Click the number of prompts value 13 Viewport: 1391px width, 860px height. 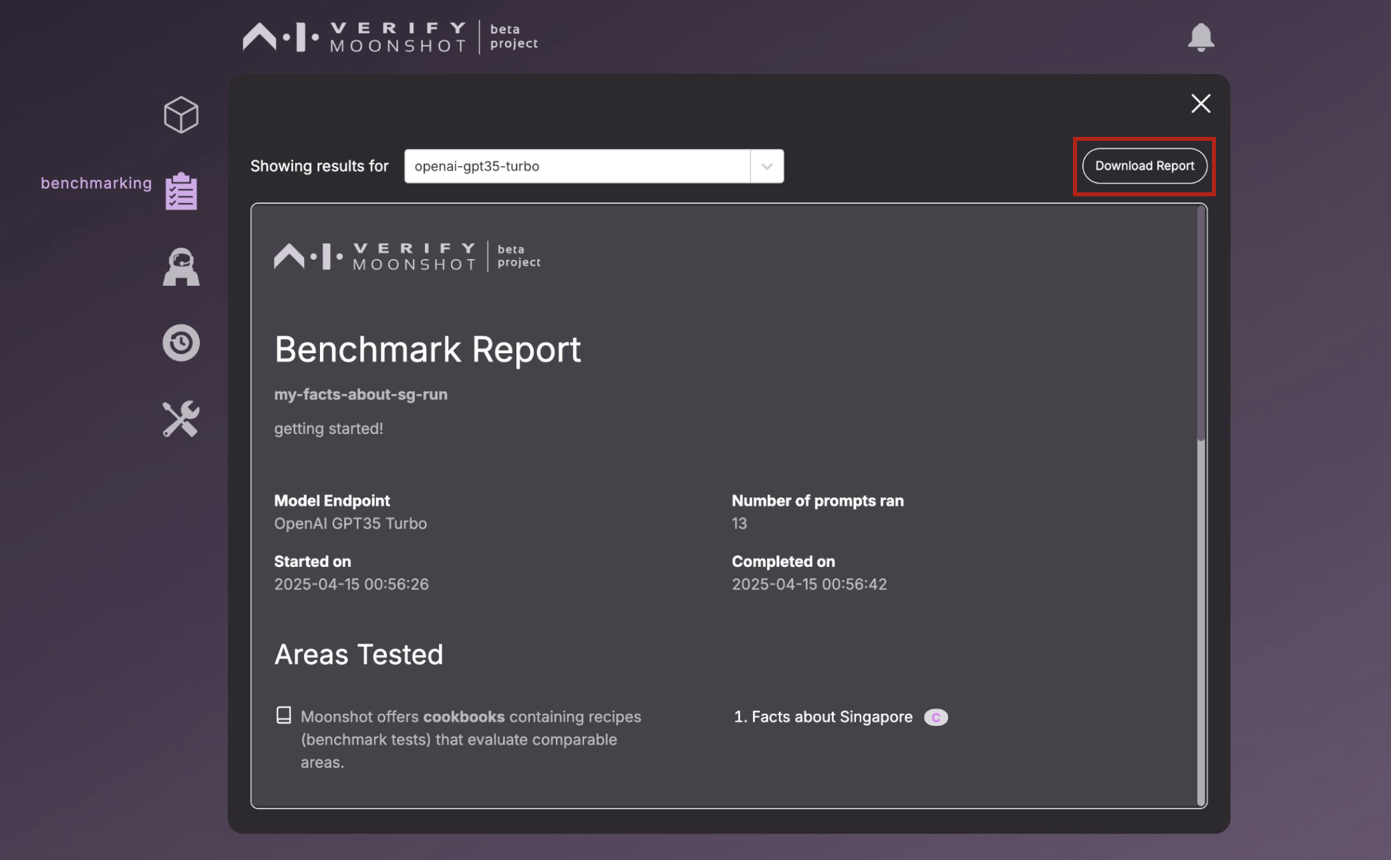[739, 523]
